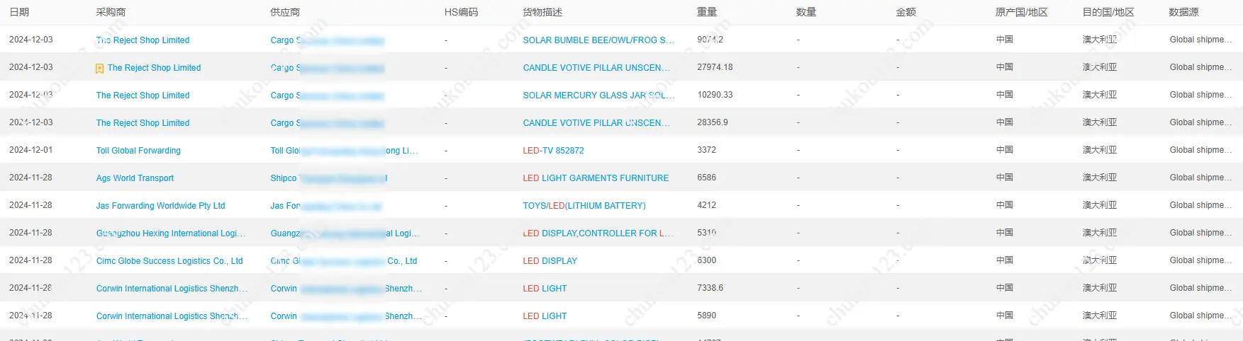This screenshot has width=1243, height=341.
Task: Open buyer Toll Global Forwarding
Action: [138, 151]
